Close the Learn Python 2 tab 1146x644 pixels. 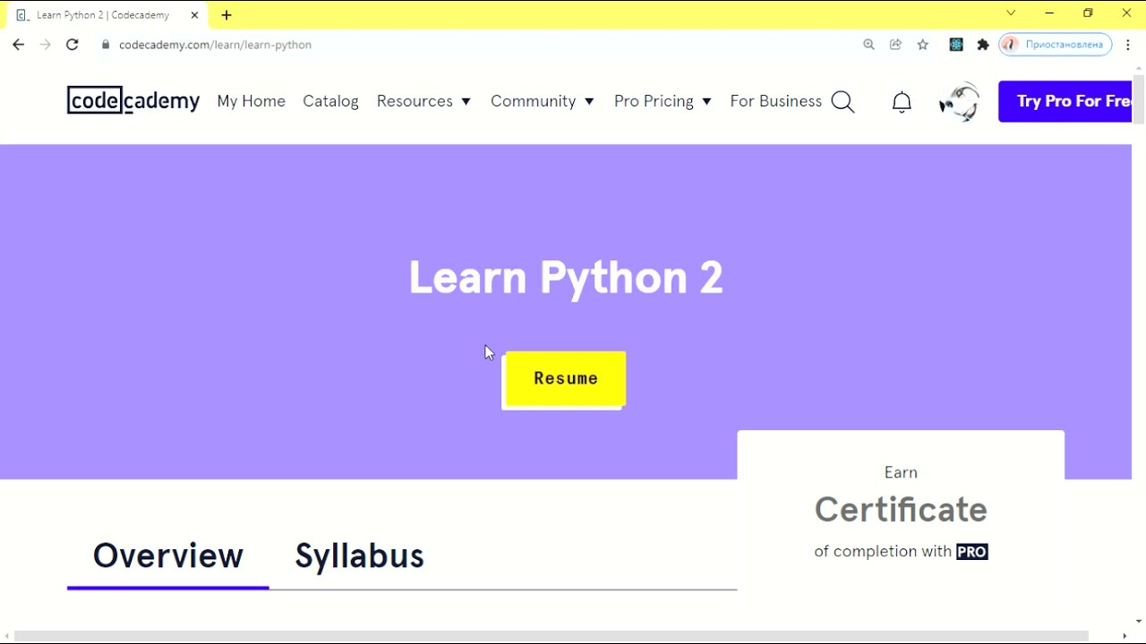coord(194,15)
